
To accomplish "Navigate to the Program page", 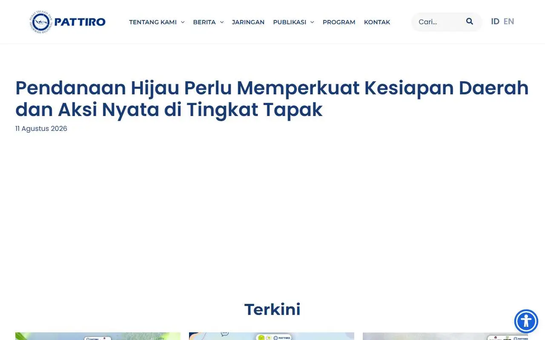I will click(x=339, y=22).
